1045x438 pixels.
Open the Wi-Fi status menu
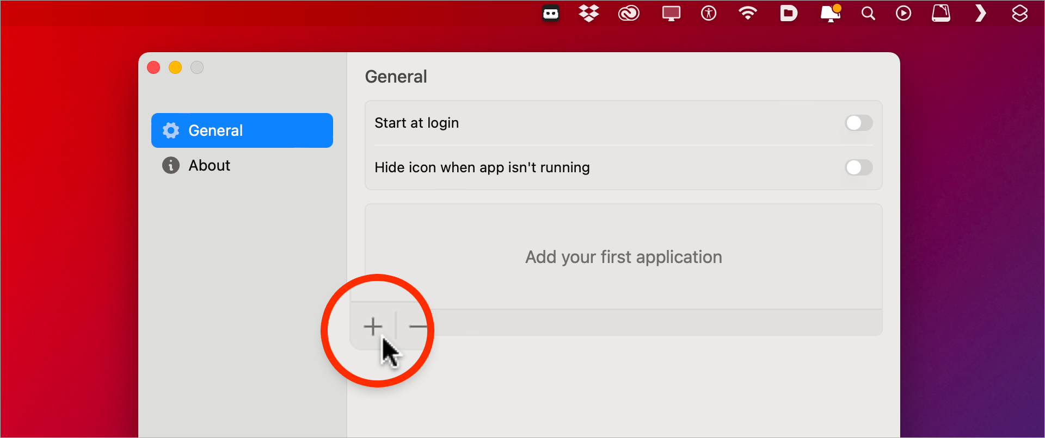(x=748, y=13)
